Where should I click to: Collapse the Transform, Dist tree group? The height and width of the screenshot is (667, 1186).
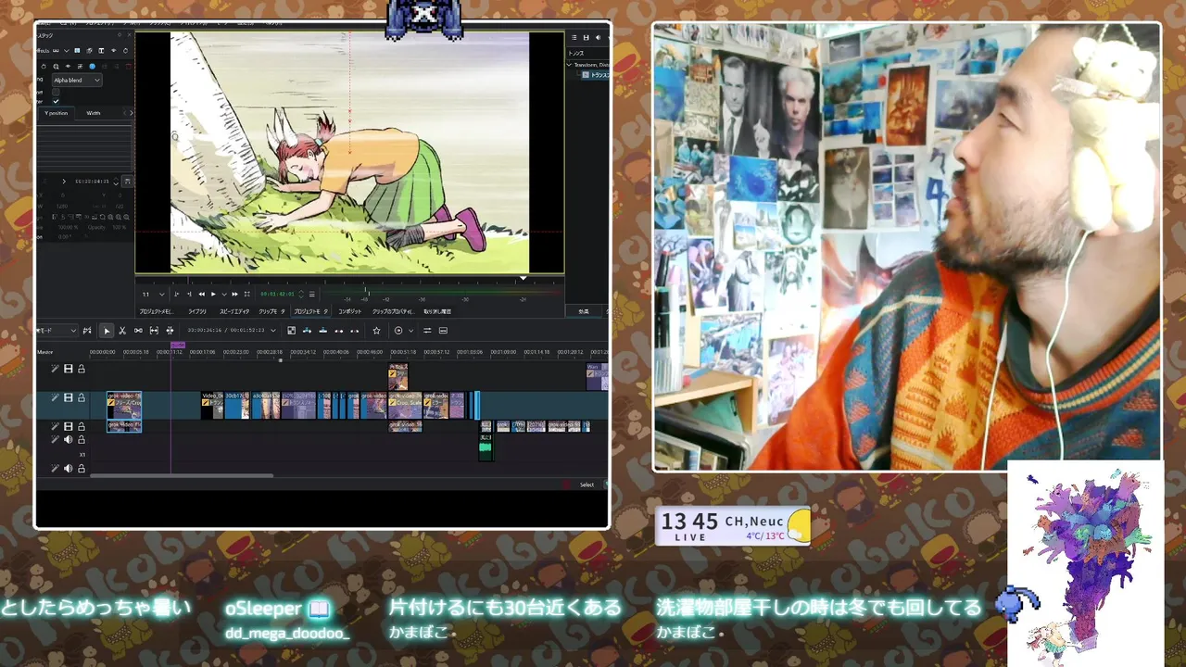tap(570, 65)
